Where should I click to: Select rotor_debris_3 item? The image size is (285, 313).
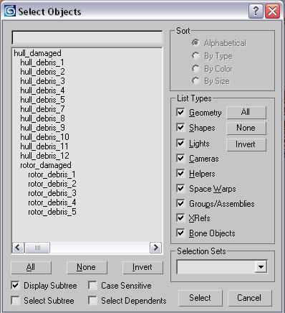point(52,193)
